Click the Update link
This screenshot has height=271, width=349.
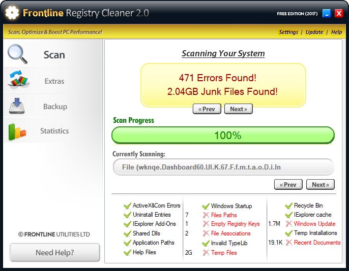click(x=314, y=32)
